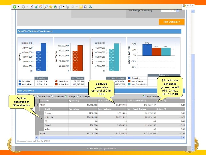Click the grey Forward arrow button

[x=23, y=7]
